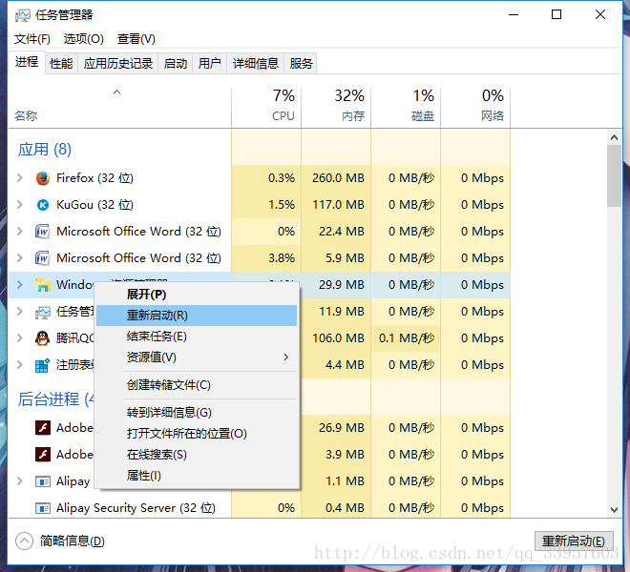Click the scrollbar up arrow

tap(614, 137)
